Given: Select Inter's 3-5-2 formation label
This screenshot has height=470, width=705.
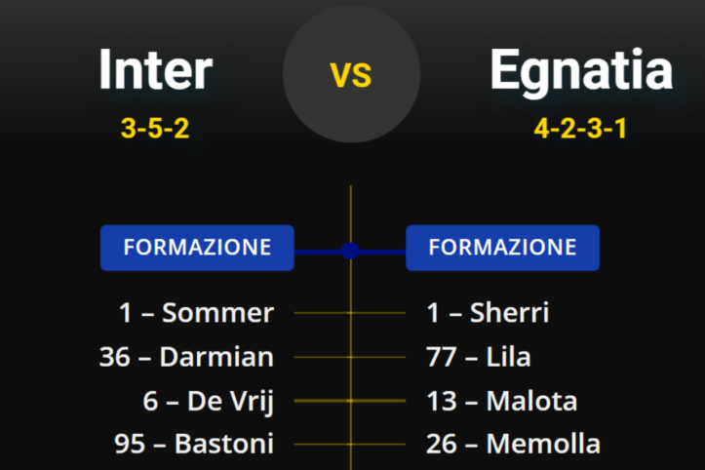Looking at the screenshot, I should click(x=155, y=128).
